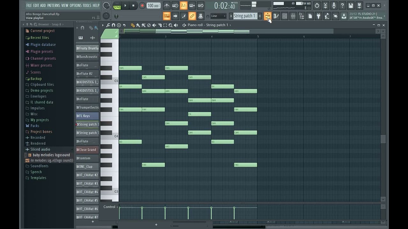The height and width of the screenshot is (229, 408).
Task: Click the help question mark icon
Action: tap(342, 5)
